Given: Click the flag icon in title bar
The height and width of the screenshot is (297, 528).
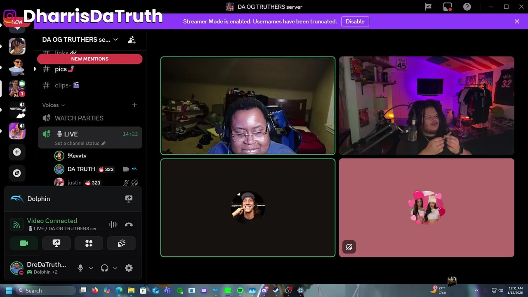Looking at the screenshot, I should [x=428, y=7].
